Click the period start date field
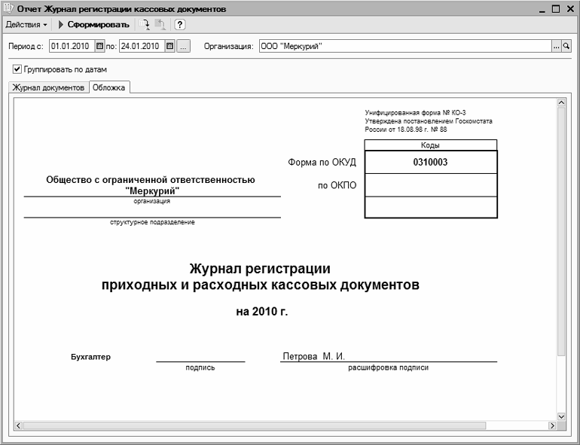This screenshot has height=445, width=580. tap(71, 46)
